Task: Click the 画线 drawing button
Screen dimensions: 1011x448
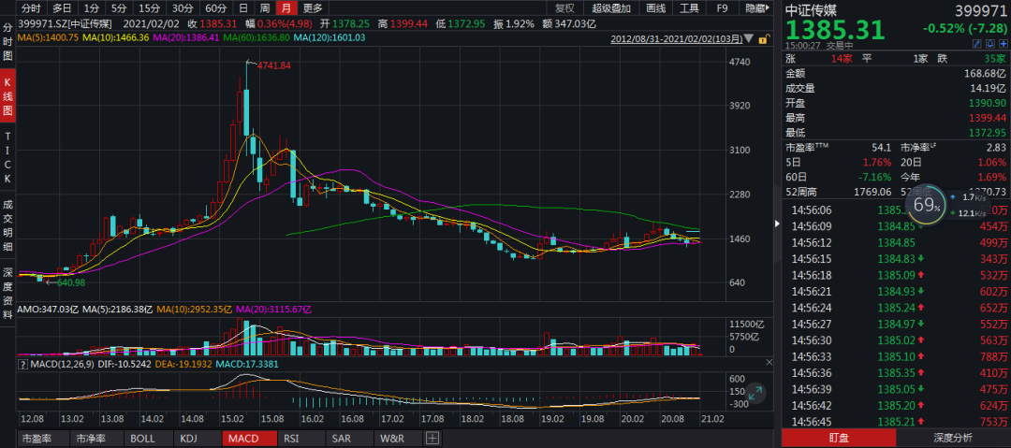Action: point(657,7)
